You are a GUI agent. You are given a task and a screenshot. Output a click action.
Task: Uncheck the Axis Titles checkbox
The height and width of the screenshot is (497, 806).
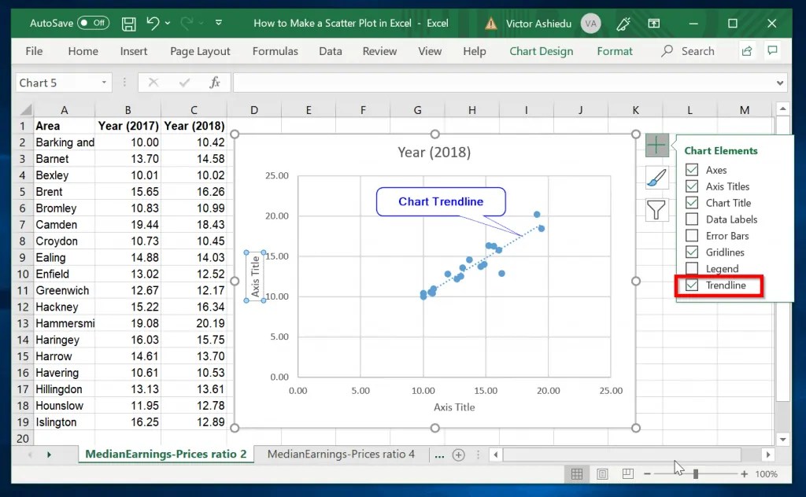(692, 186)
